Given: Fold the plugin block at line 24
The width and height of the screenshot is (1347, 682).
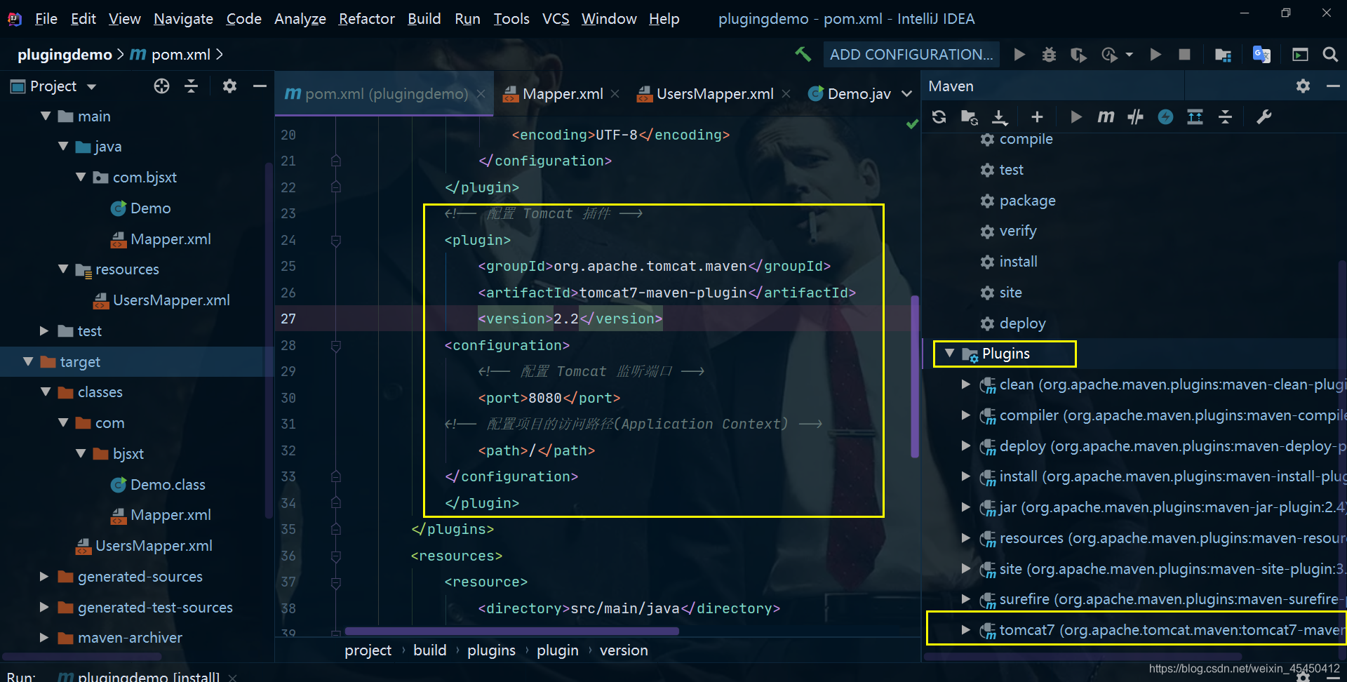Looking at the screenshot, I should coord(335,240).
